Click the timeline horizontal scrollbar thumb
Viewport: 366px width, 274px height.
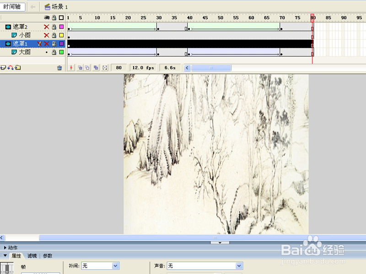(x=211, y=68)
